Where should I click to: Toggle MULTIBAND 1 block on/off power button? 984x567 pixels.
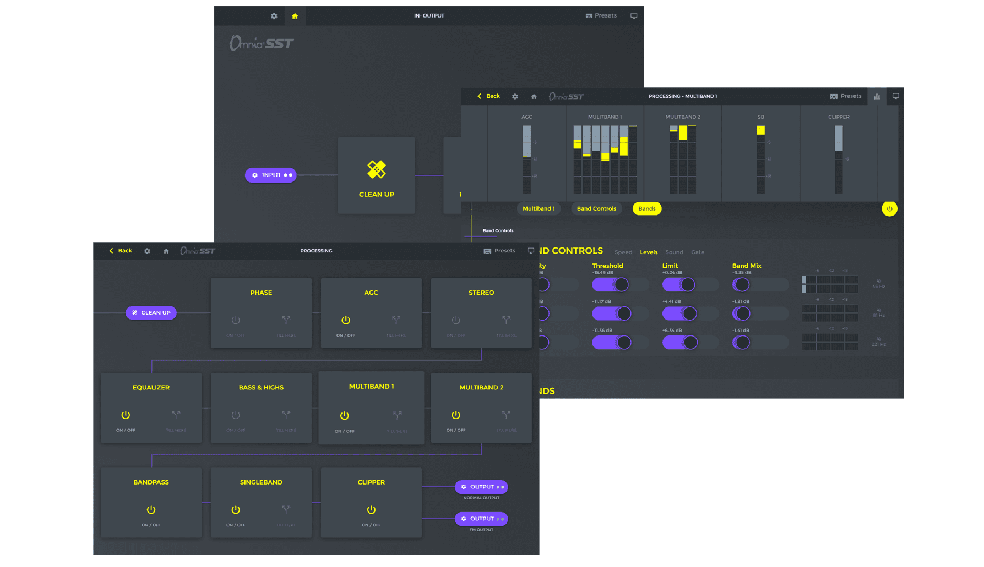click(345, 416)
